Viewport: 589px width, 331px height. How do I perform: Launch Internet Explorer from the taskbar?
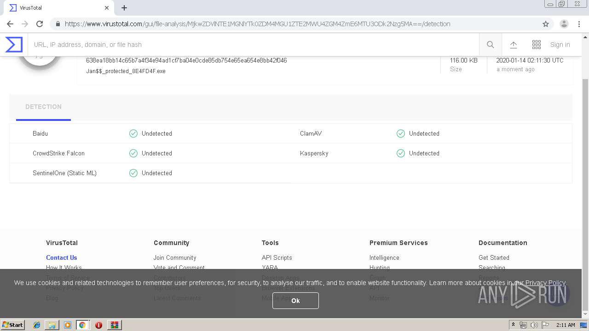37,325
